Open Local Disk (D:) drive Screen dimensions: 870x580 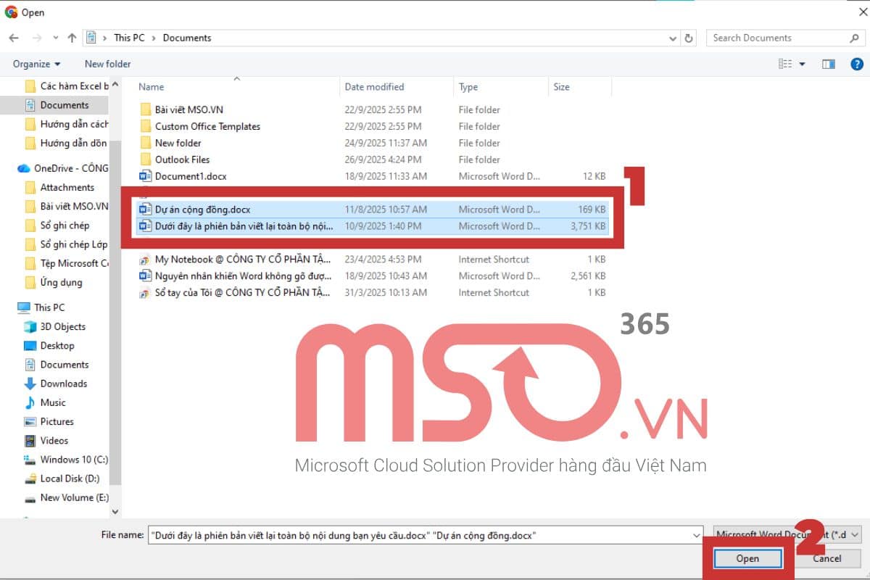(x=62, y=478)
